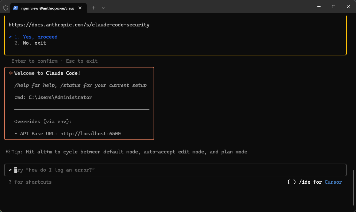Screen dimensions: 356x212
Task: Focus the "how do I log an error?" prompt field
Action: [x=176, y=170]
